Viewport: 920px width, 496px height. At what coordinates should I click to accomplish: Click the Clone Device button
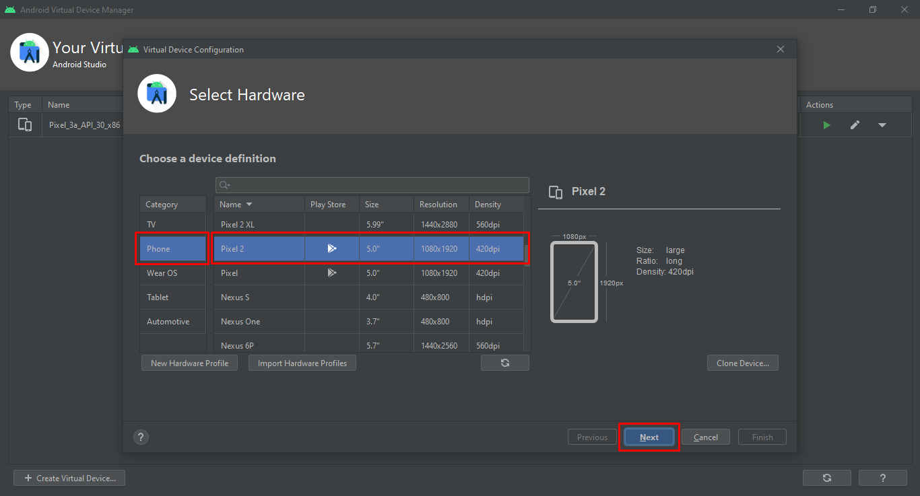(x=743, y=363)
